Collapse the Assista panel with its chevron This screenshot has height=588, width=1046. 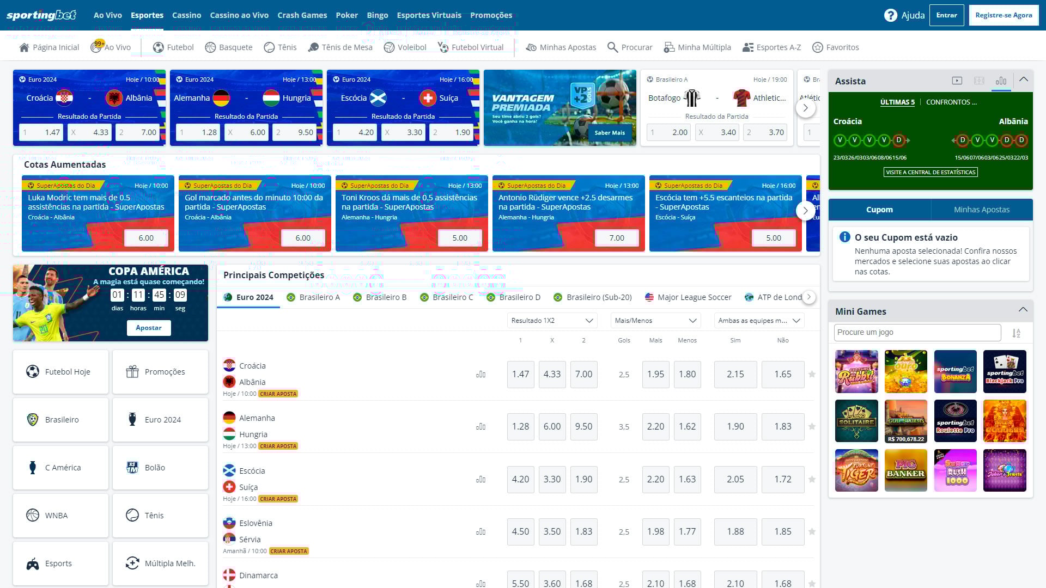coord(1023,79)
